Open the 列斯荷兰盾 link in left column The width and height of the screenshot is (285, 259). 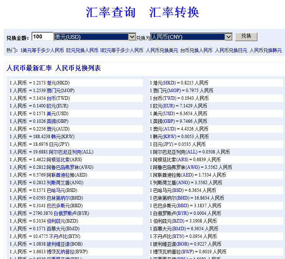pos(58,183)
